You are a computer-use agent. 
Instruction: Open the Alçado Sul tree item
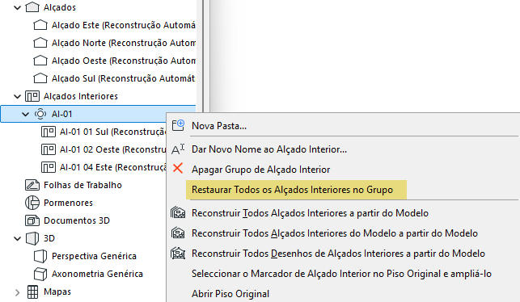click(x=123, y=78)
